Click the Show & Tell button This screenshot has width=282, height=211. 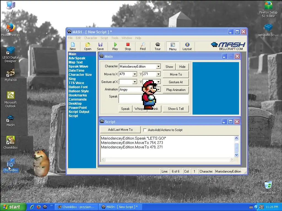tap(176, 109)
